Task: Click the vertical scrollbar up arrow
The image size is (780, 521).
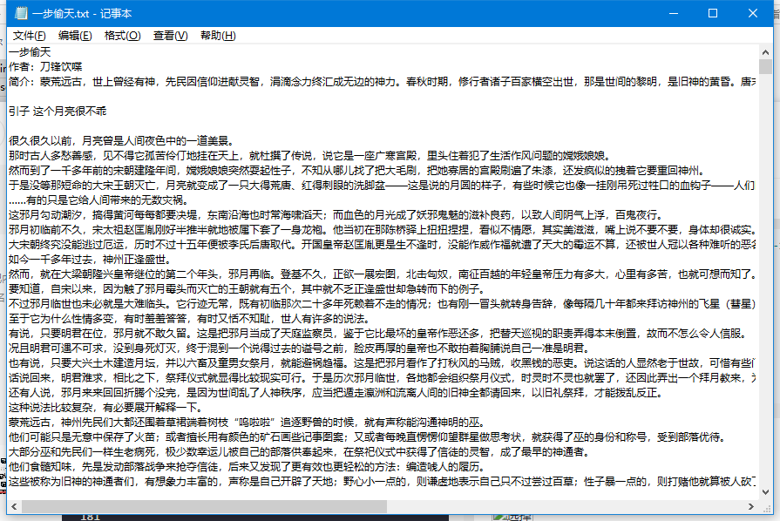Action: pos(764,53)
